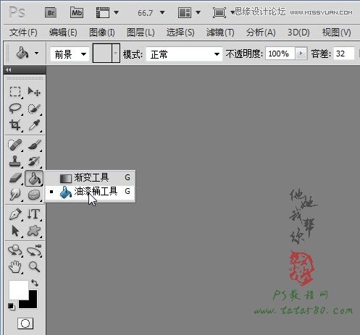Select the Rectangular Marquee tool
Image resolution: width=360 pixels, height=335 pixels.
click(x=15, y=92)
